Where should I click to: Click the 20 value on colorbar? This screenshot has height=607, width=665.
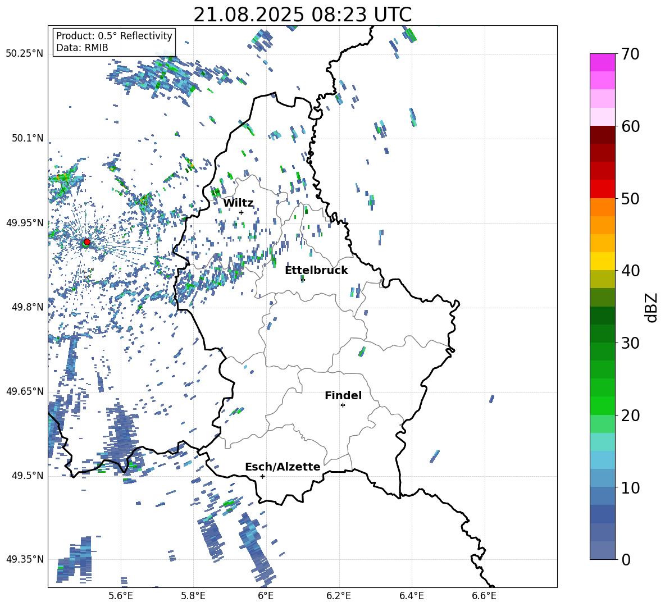pos(630,415)
